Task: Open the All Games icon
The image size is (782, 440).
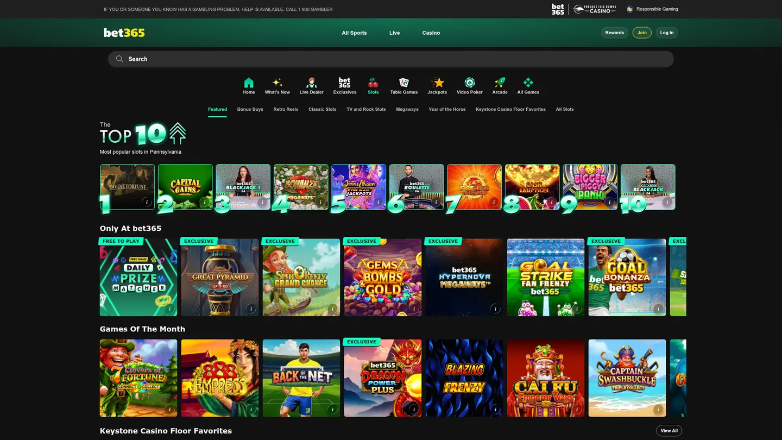Action: click(528, 83)
